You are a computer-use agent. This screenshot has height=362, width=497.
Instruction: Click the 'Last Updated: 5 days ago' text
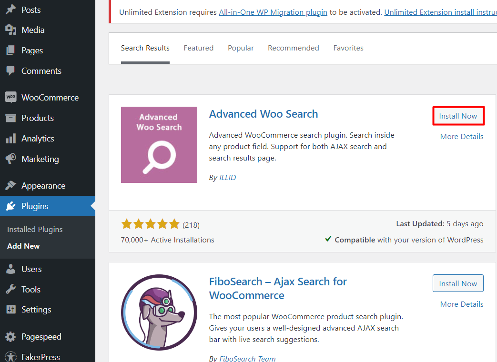tap(440, 224)
